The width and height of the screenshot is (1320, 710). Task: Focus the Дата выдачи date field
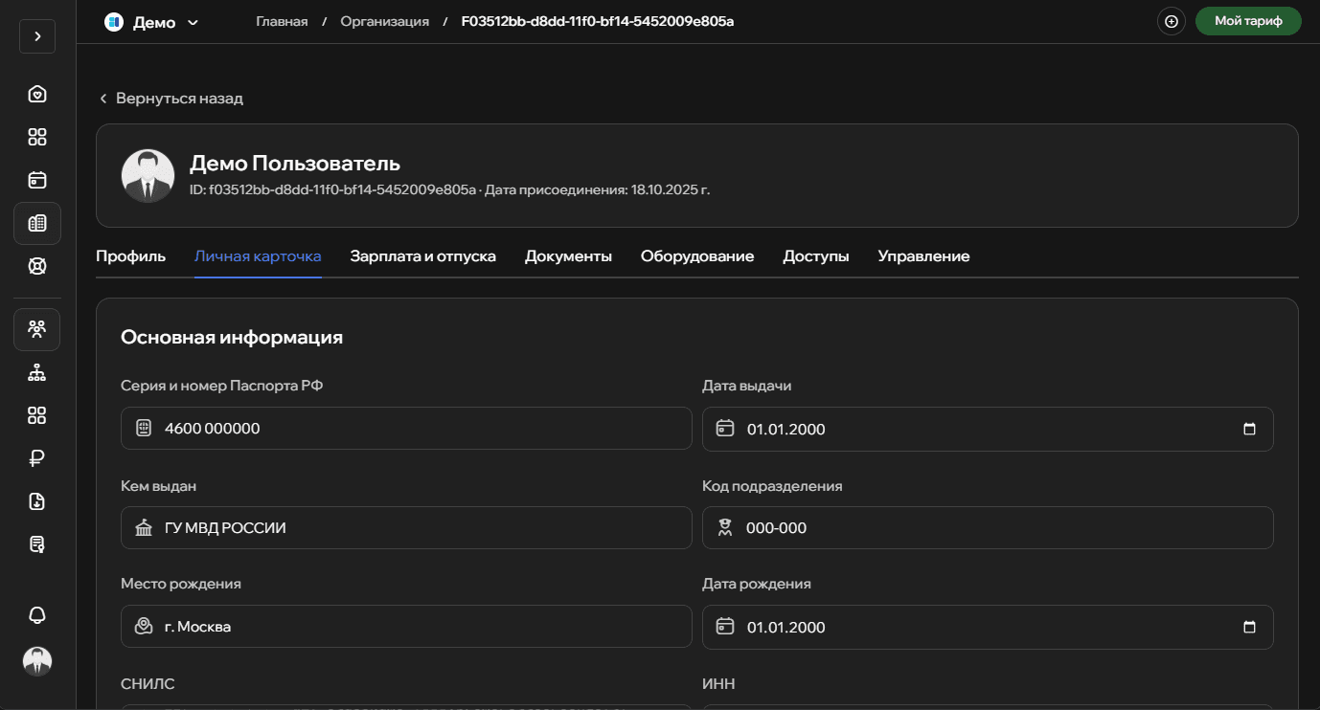[988, 429]
